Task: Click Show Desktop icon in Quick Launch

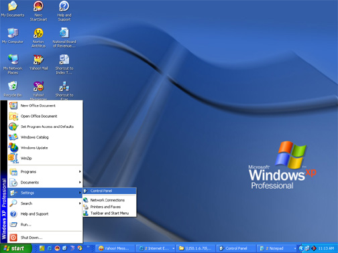Action: [42, 248]
